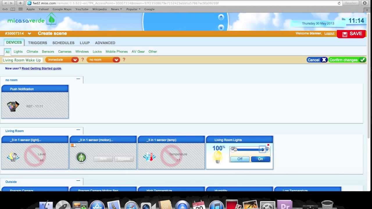Click the question mark next to immediate
The width and height of the screenshot is (372, 209).
[x=83, y=60]
